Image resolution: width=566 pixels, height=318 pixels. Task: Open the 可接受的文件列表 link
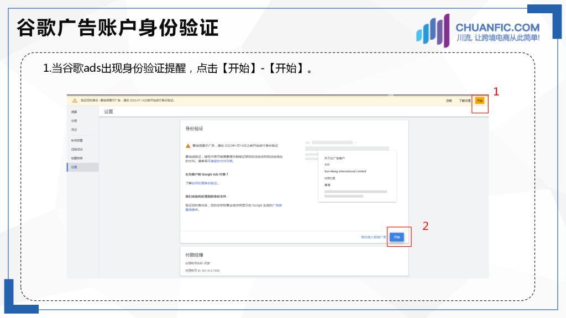click(220, 161)
